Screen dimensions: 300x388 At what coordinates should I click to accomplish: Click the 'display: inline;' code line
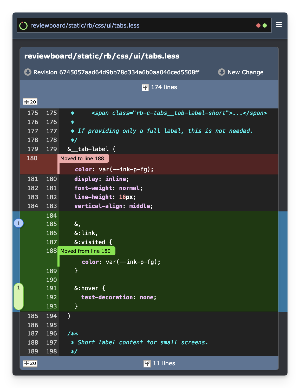coord(101,179)
